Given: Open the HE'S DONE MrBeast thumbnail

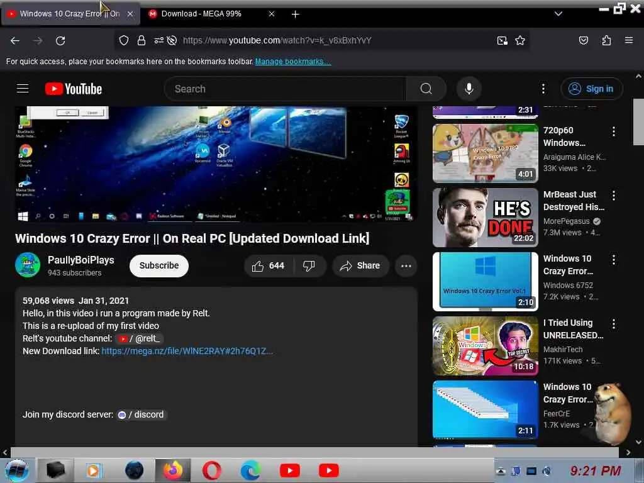Looking at the screenshot, I should point(485,217).
